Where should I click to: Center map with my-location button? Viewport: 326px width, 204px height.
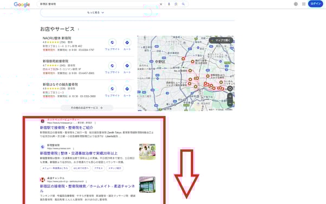[230, 89]
